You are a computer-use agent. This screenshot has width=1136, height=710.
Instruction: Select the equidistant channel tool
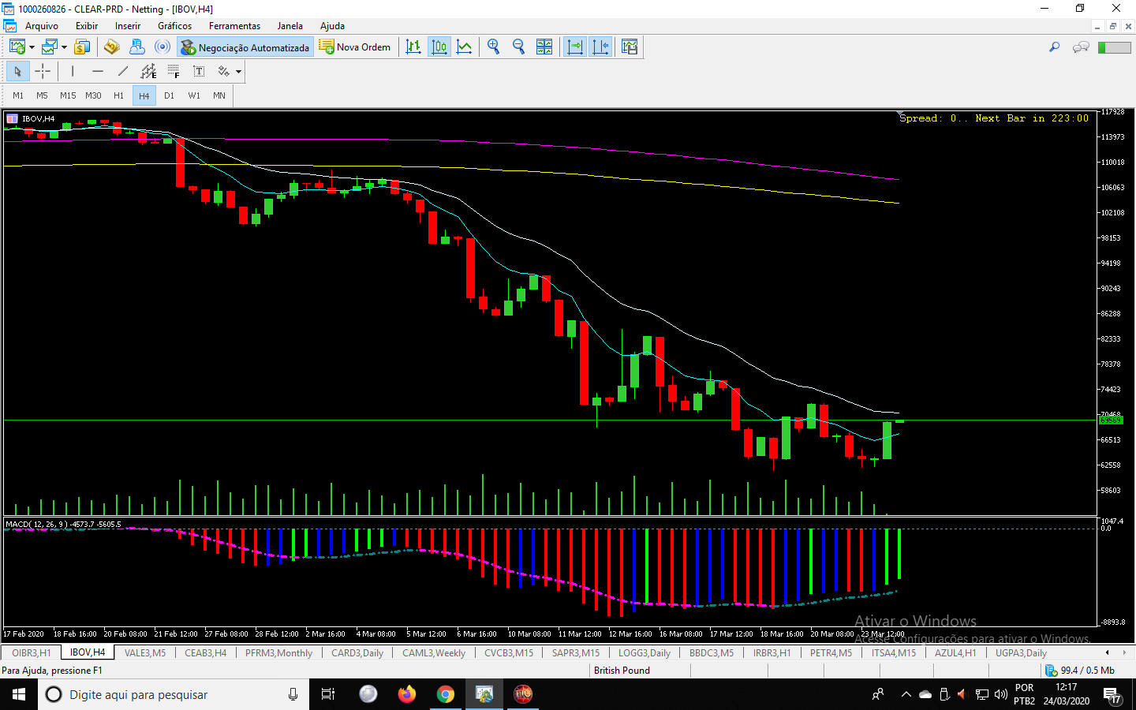(148, 72)
